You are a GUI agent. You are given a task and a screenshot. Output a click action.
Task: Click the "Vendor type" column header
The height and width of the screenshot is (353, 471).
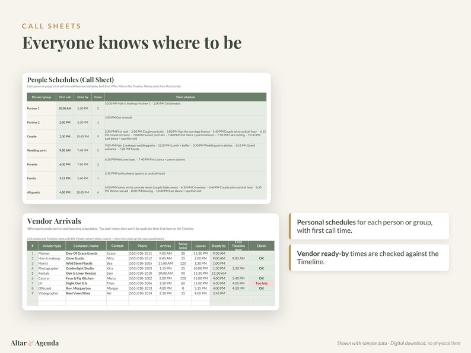pyautogui.click(x=52, y=246)
